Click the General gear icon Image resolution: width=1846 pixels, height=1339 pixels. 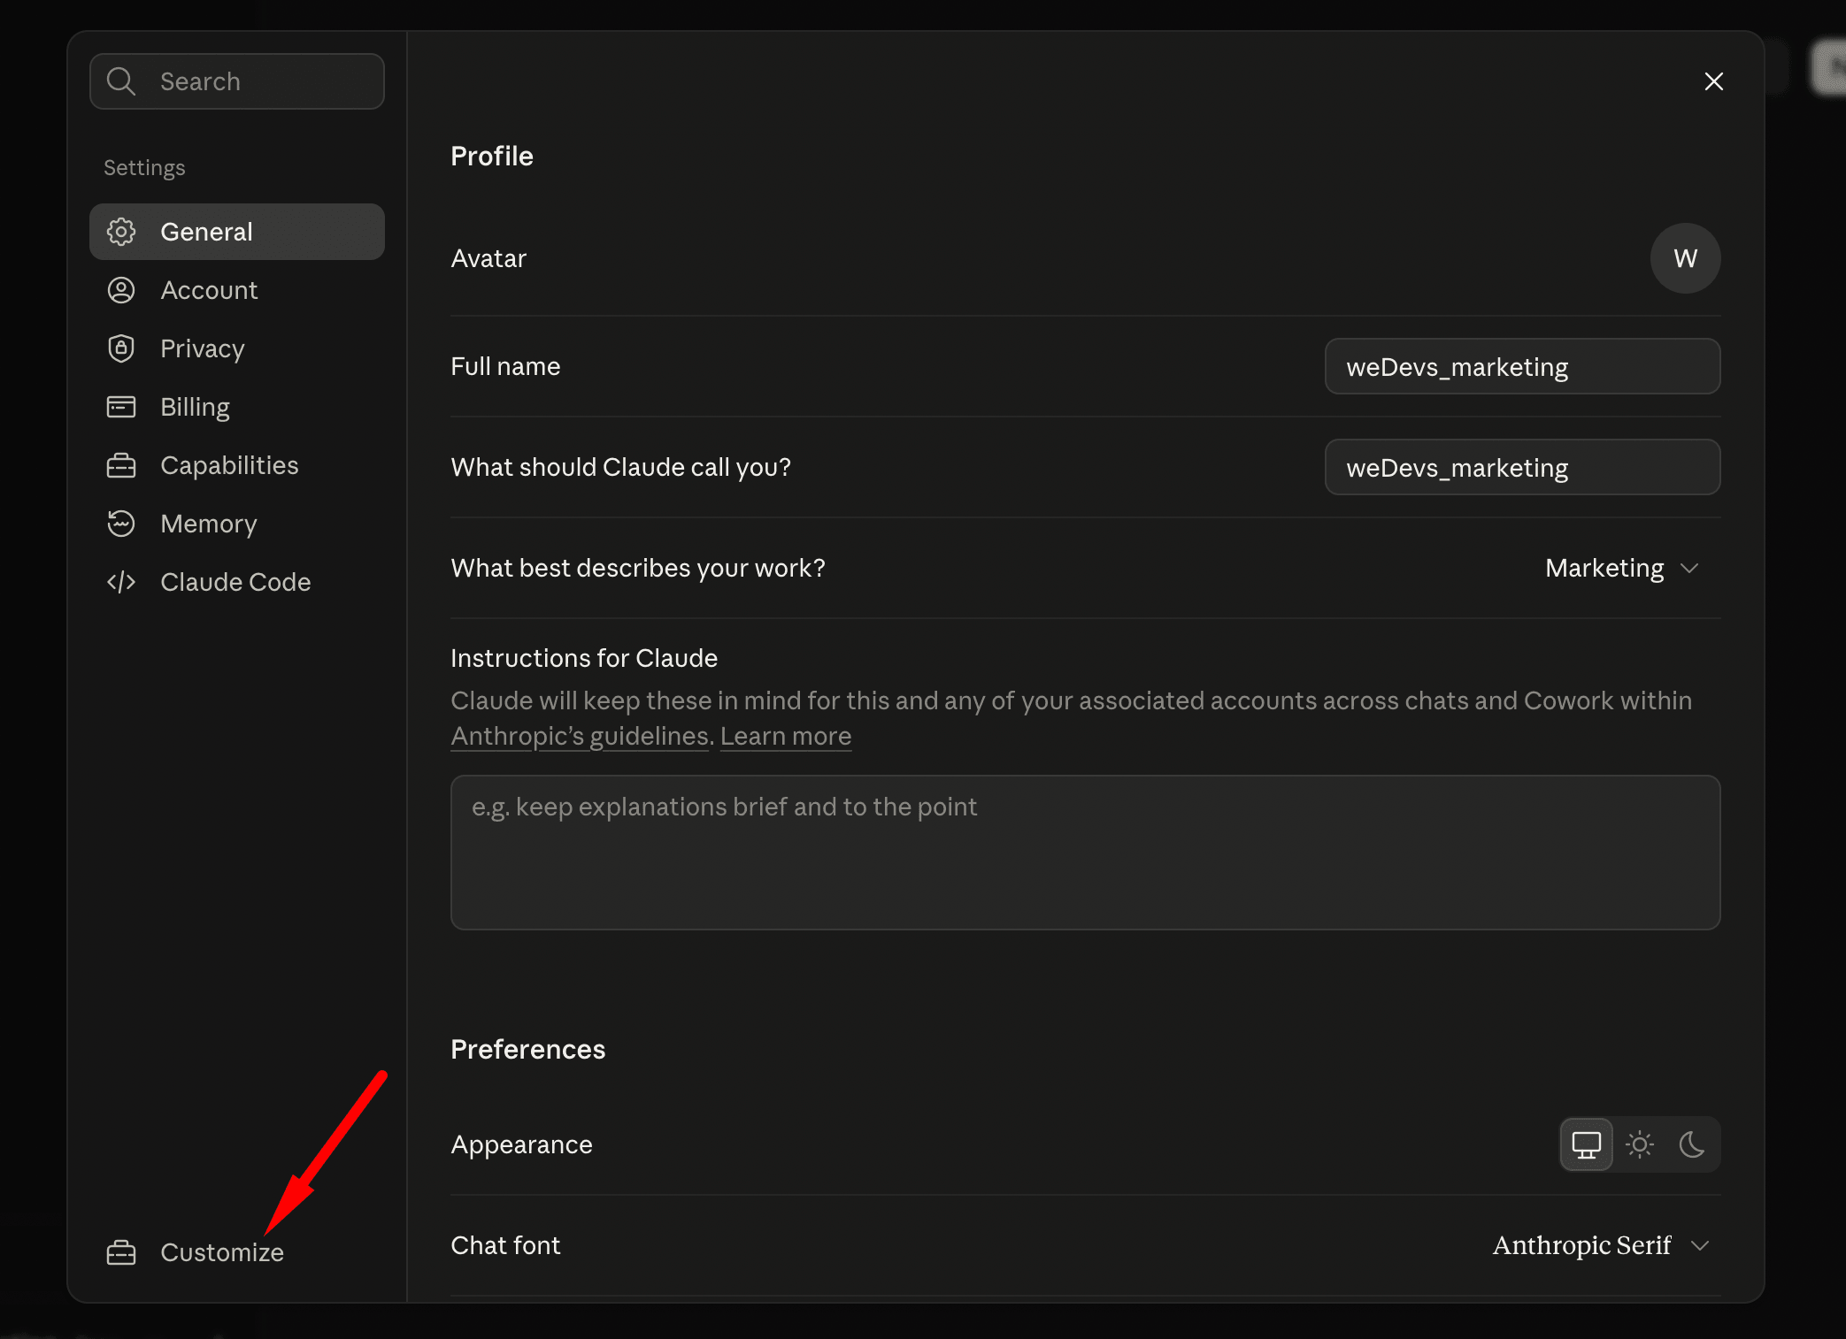121,232
